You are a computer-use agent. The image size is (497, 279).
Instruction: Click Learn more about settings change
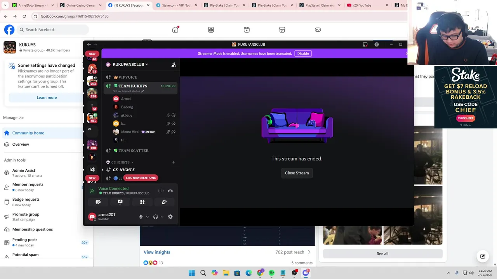click(x=47, y=98)
